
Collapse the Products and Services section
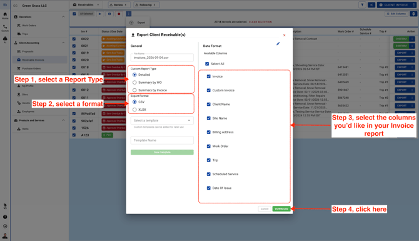click(x=63, y=120)
